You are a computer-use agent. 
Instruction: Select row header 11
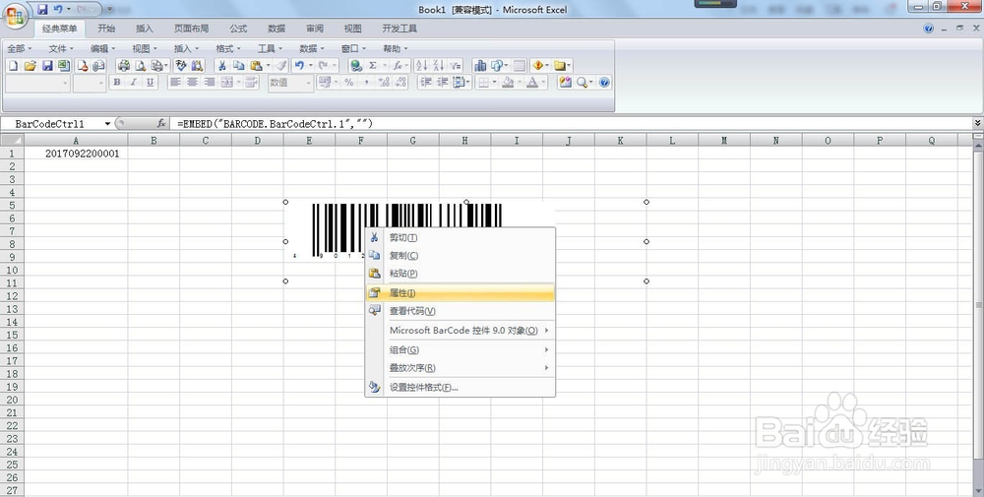12,283
